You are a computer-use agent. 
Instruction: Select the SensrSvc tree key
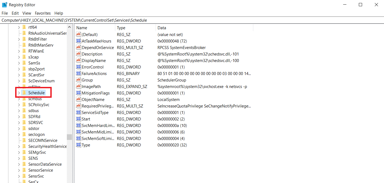click(x=36, y=176)
